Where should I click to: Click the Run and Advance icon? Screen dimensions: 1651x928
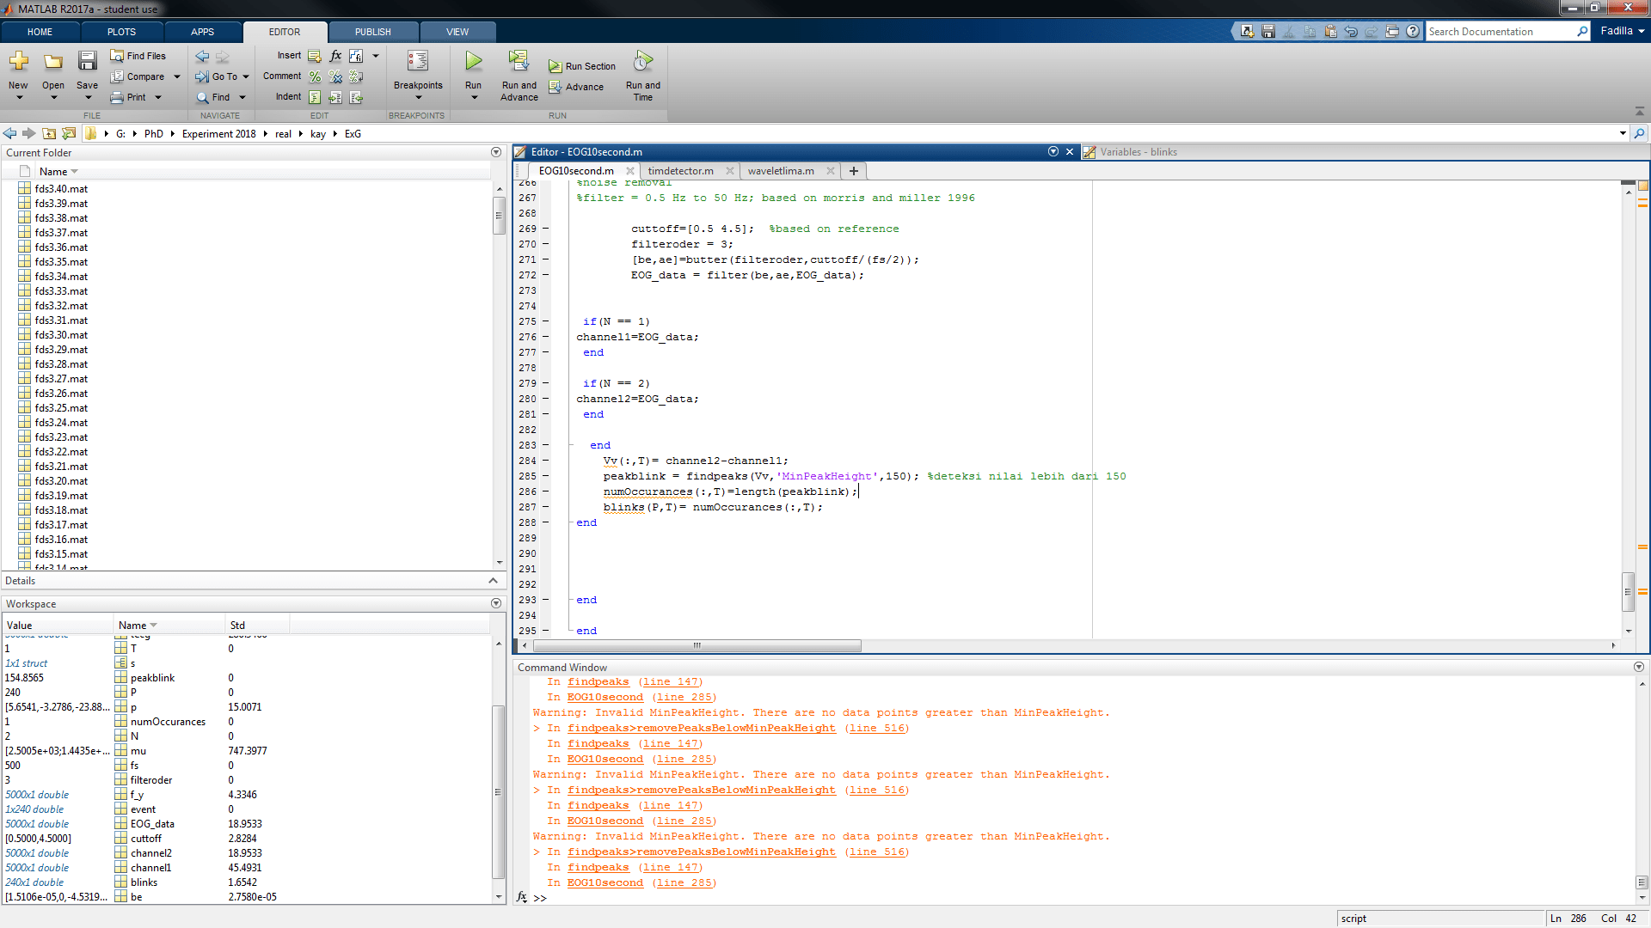click(519, 62)
